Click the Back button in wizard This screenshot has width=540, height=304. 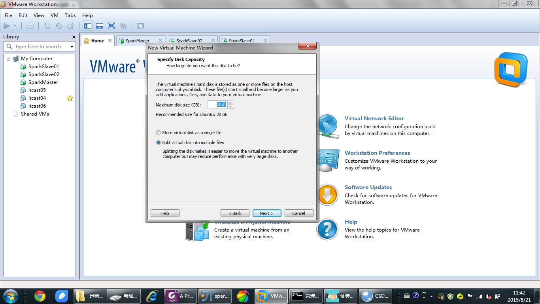coord(235,213)
